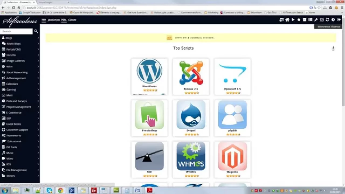Open Chrome from the taskbar
The height and width of the screenshot is (194, 345).
tap(60, 190)
